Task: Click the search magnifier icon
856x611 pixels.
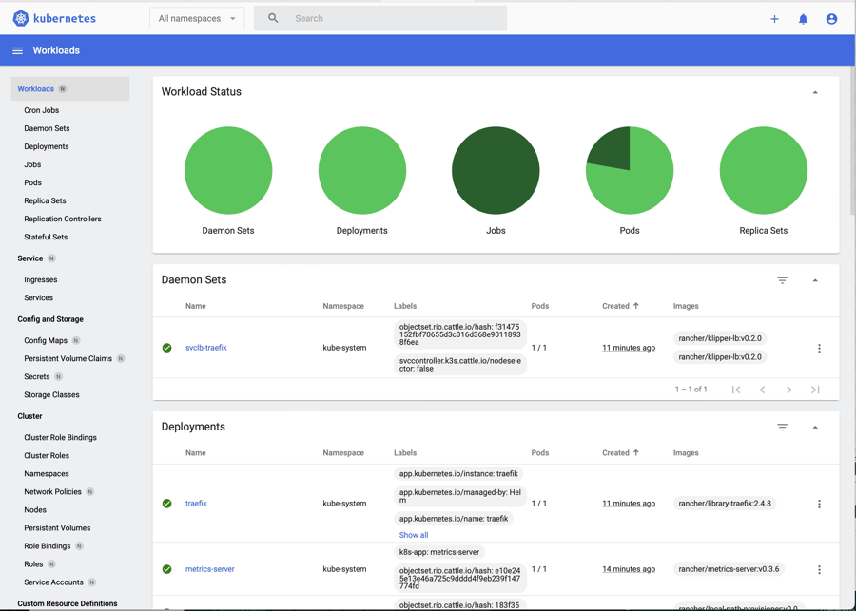Action: pos(274,19)
